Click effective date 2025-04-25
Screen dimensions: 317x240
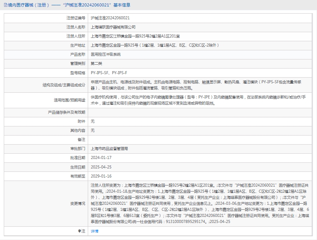(101, 167)
